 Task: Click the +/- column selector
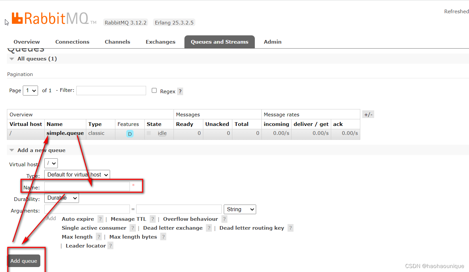[368, 114]
